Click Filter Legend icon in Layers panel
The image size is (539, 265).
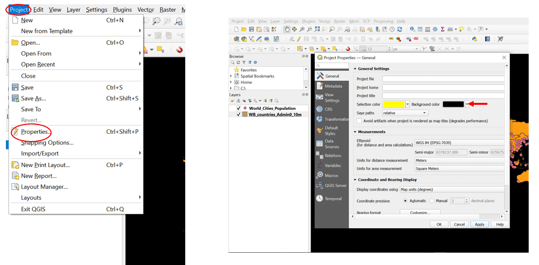(x=250, y=101)
